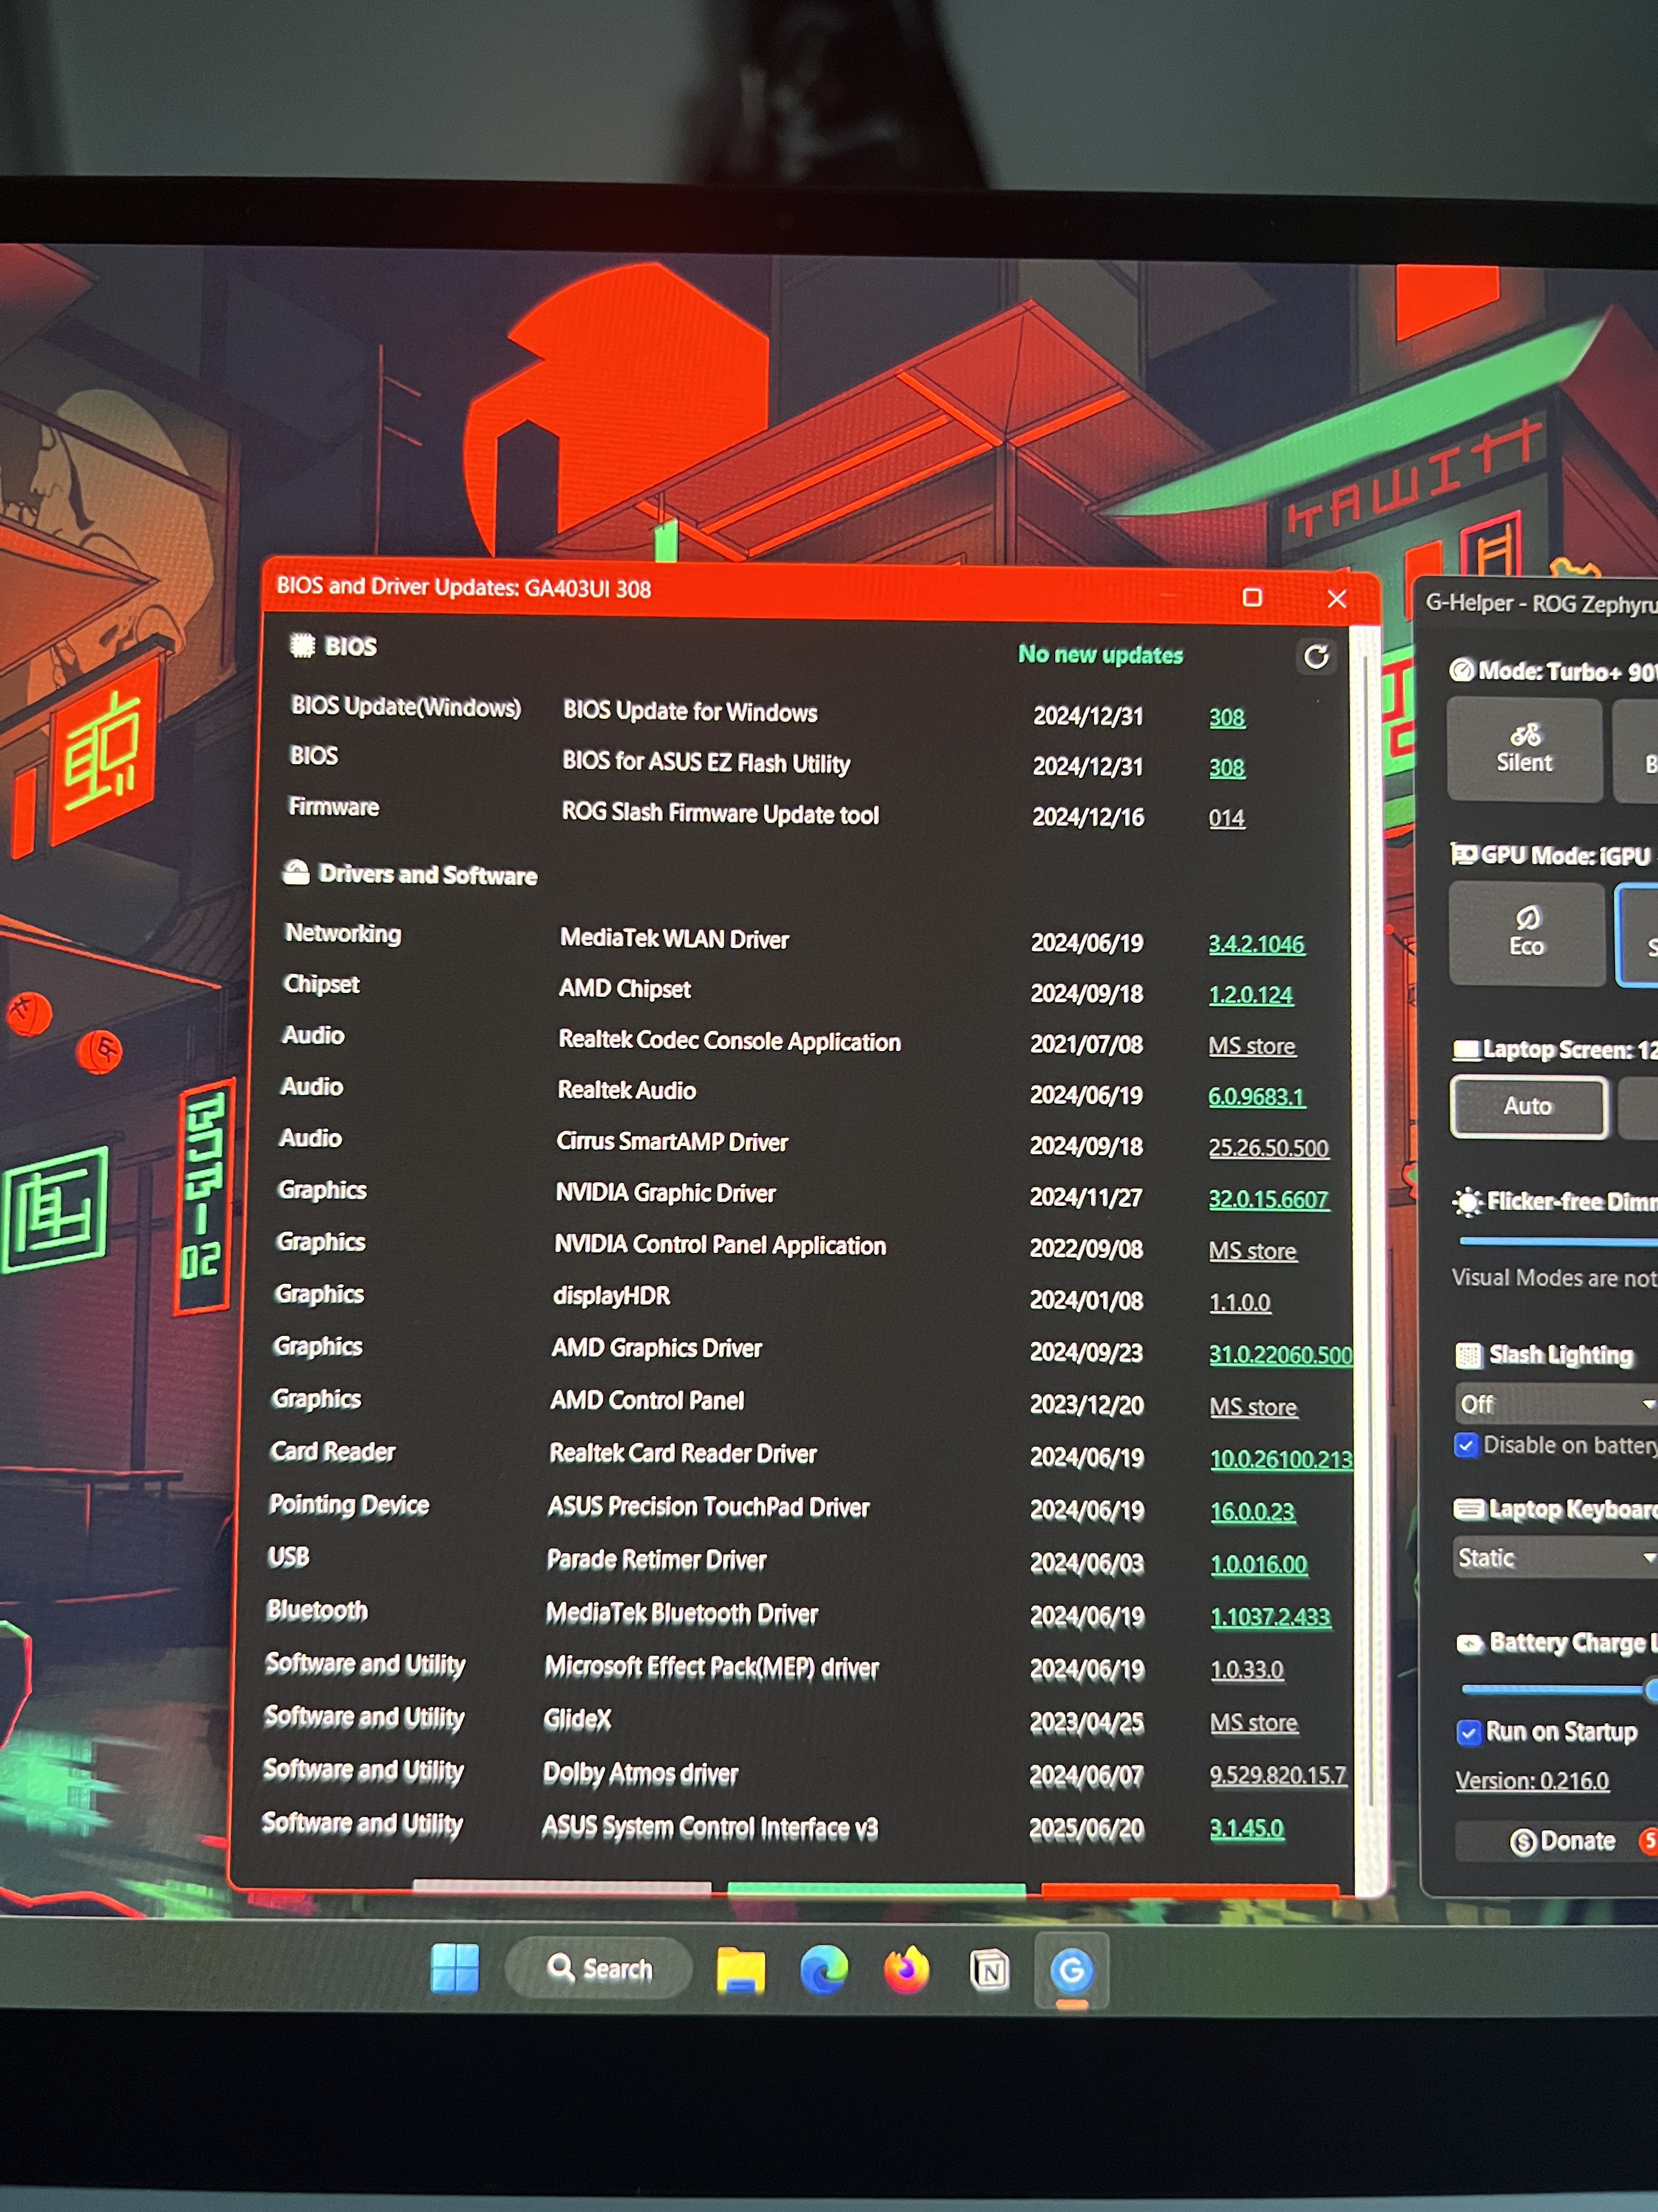The width and height of the screenshot is (1658, 2212).
Task: Click 'Pointing Device' category label
Action: click(349, 1505)
